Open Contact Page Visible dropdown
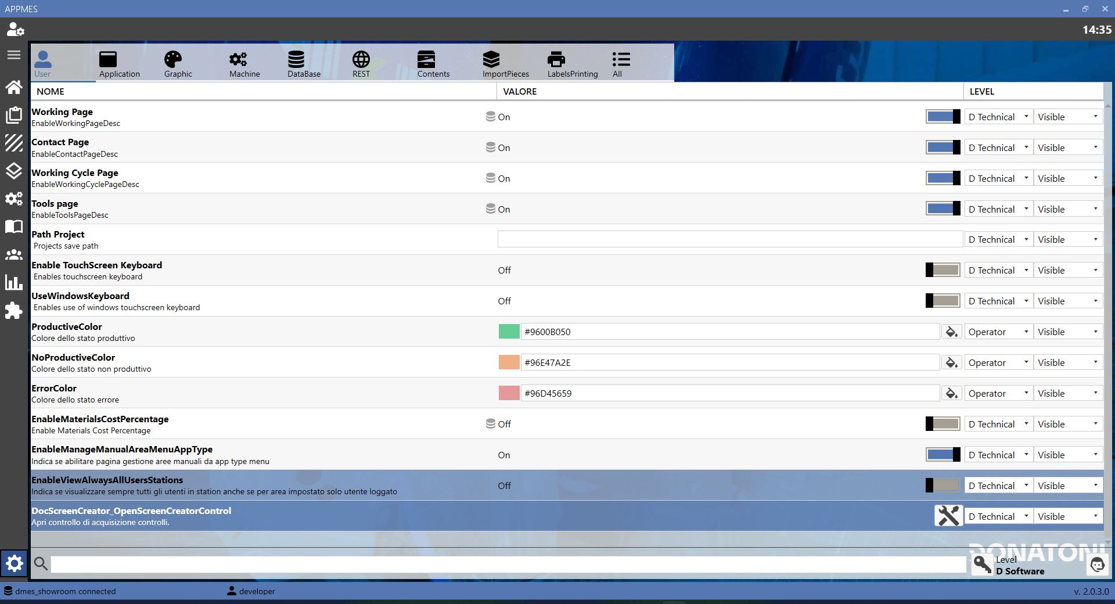Image resolution: width=1115 pixels, height=604 pixels. pos(1068,148)
